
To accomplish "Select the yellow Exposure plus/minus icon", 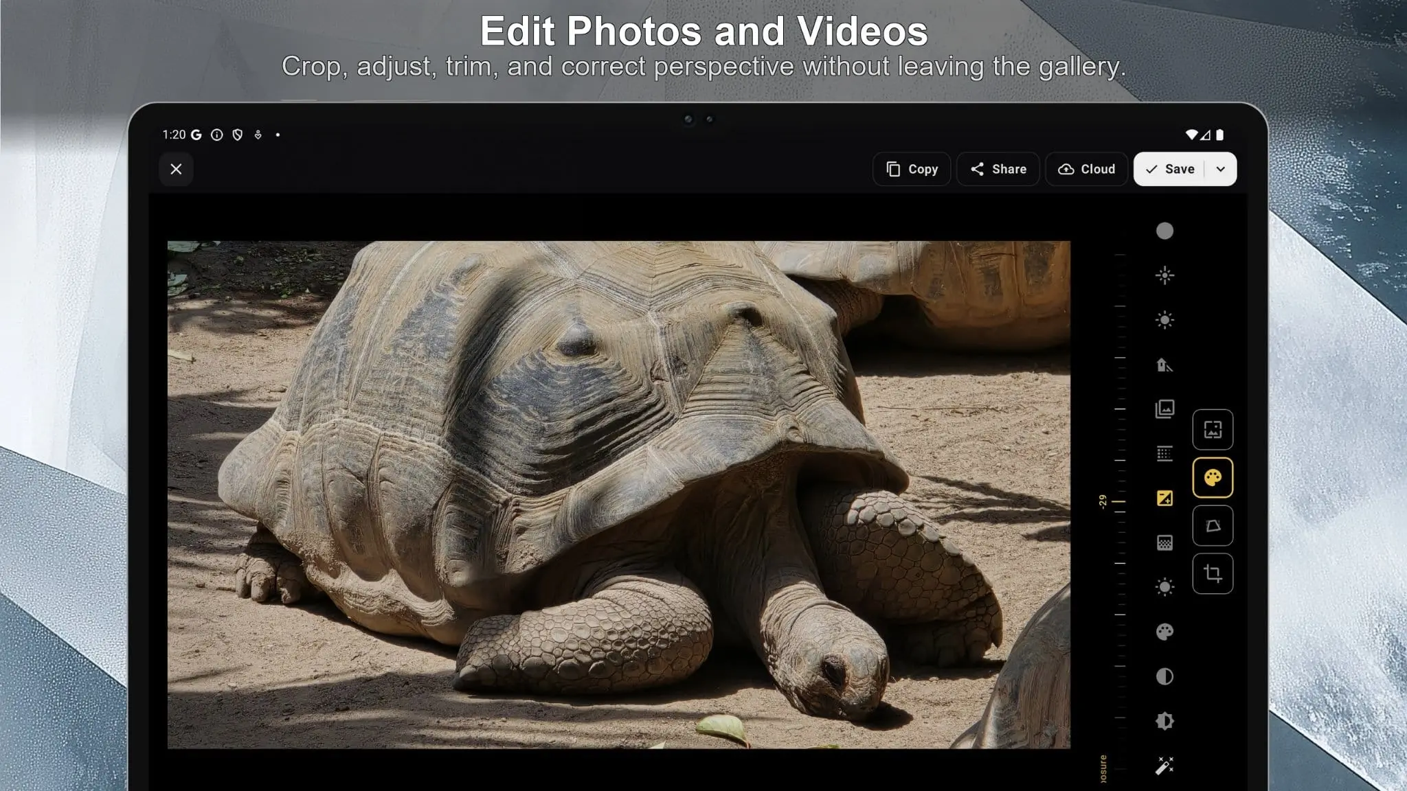I will (1164, 498).
